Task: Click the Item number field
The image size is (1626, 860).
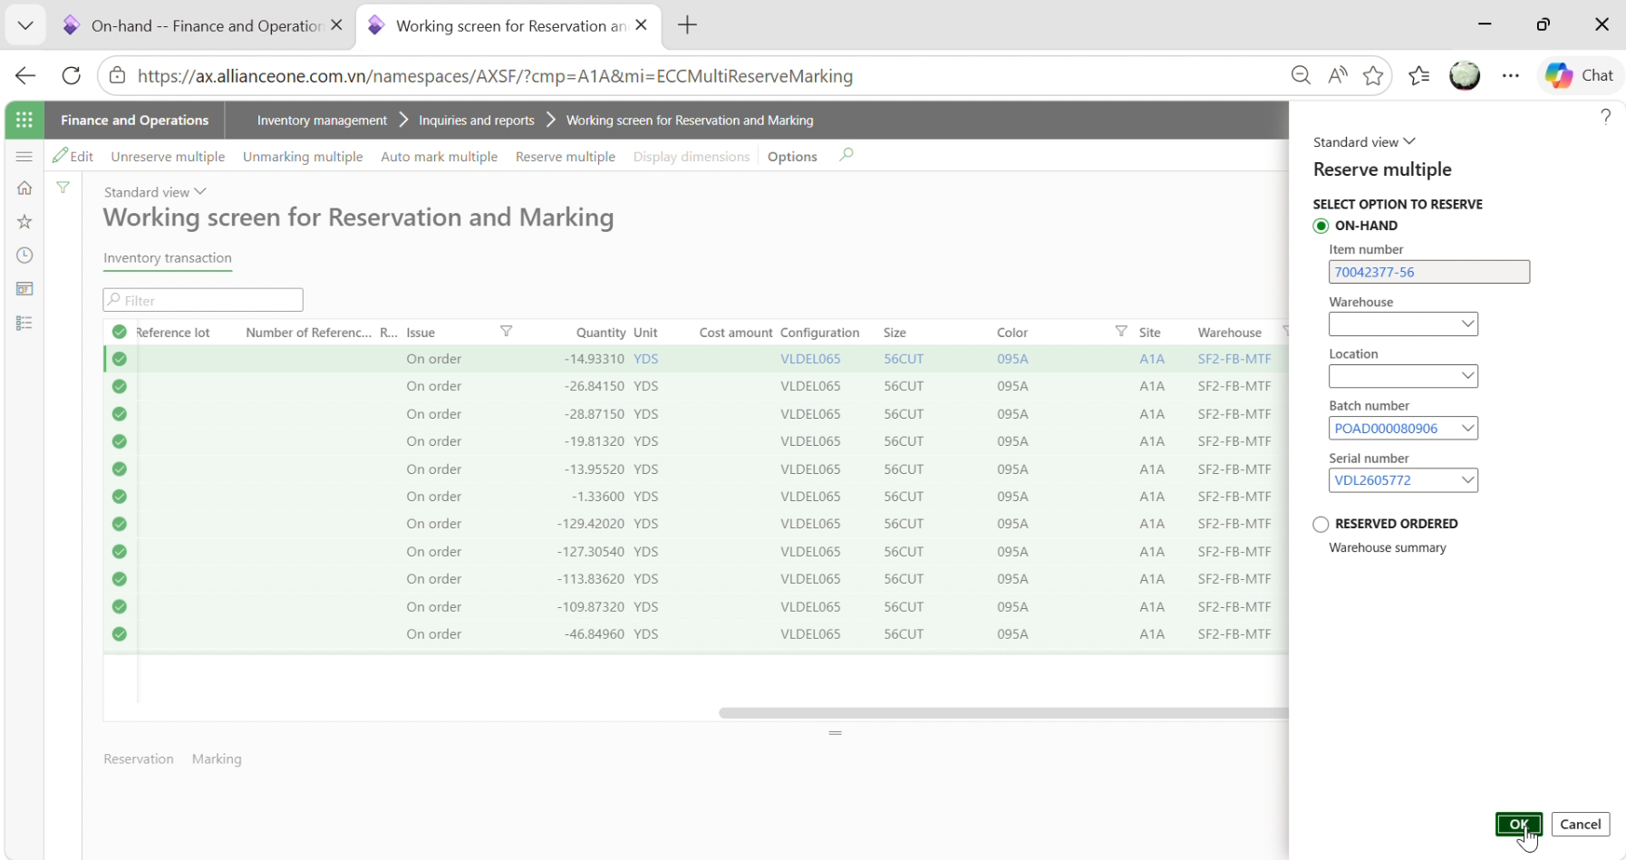Action: (1429, 272)
